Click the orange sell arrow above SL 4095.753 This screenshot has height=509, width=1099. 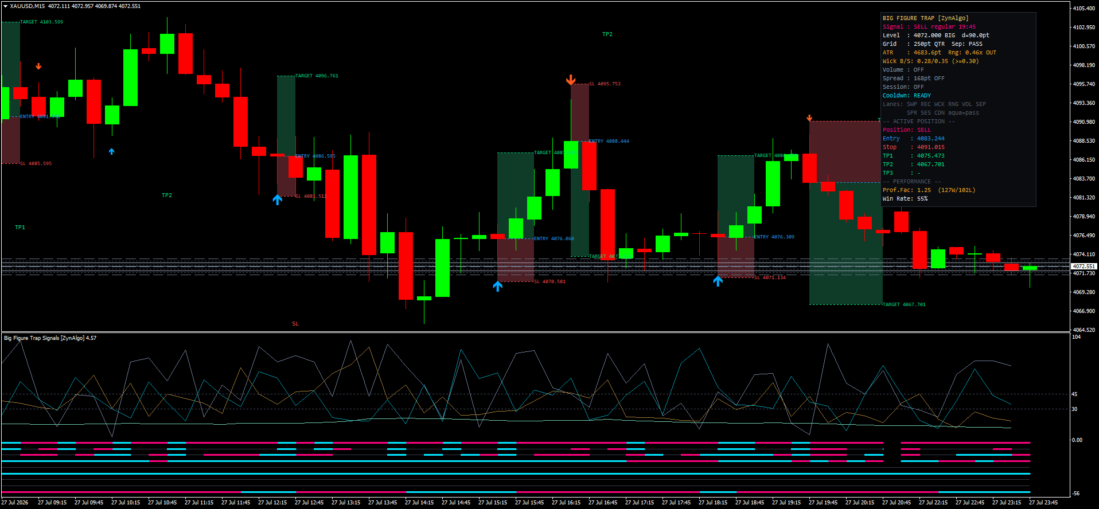pyautogui.click(x=571, y=80)
